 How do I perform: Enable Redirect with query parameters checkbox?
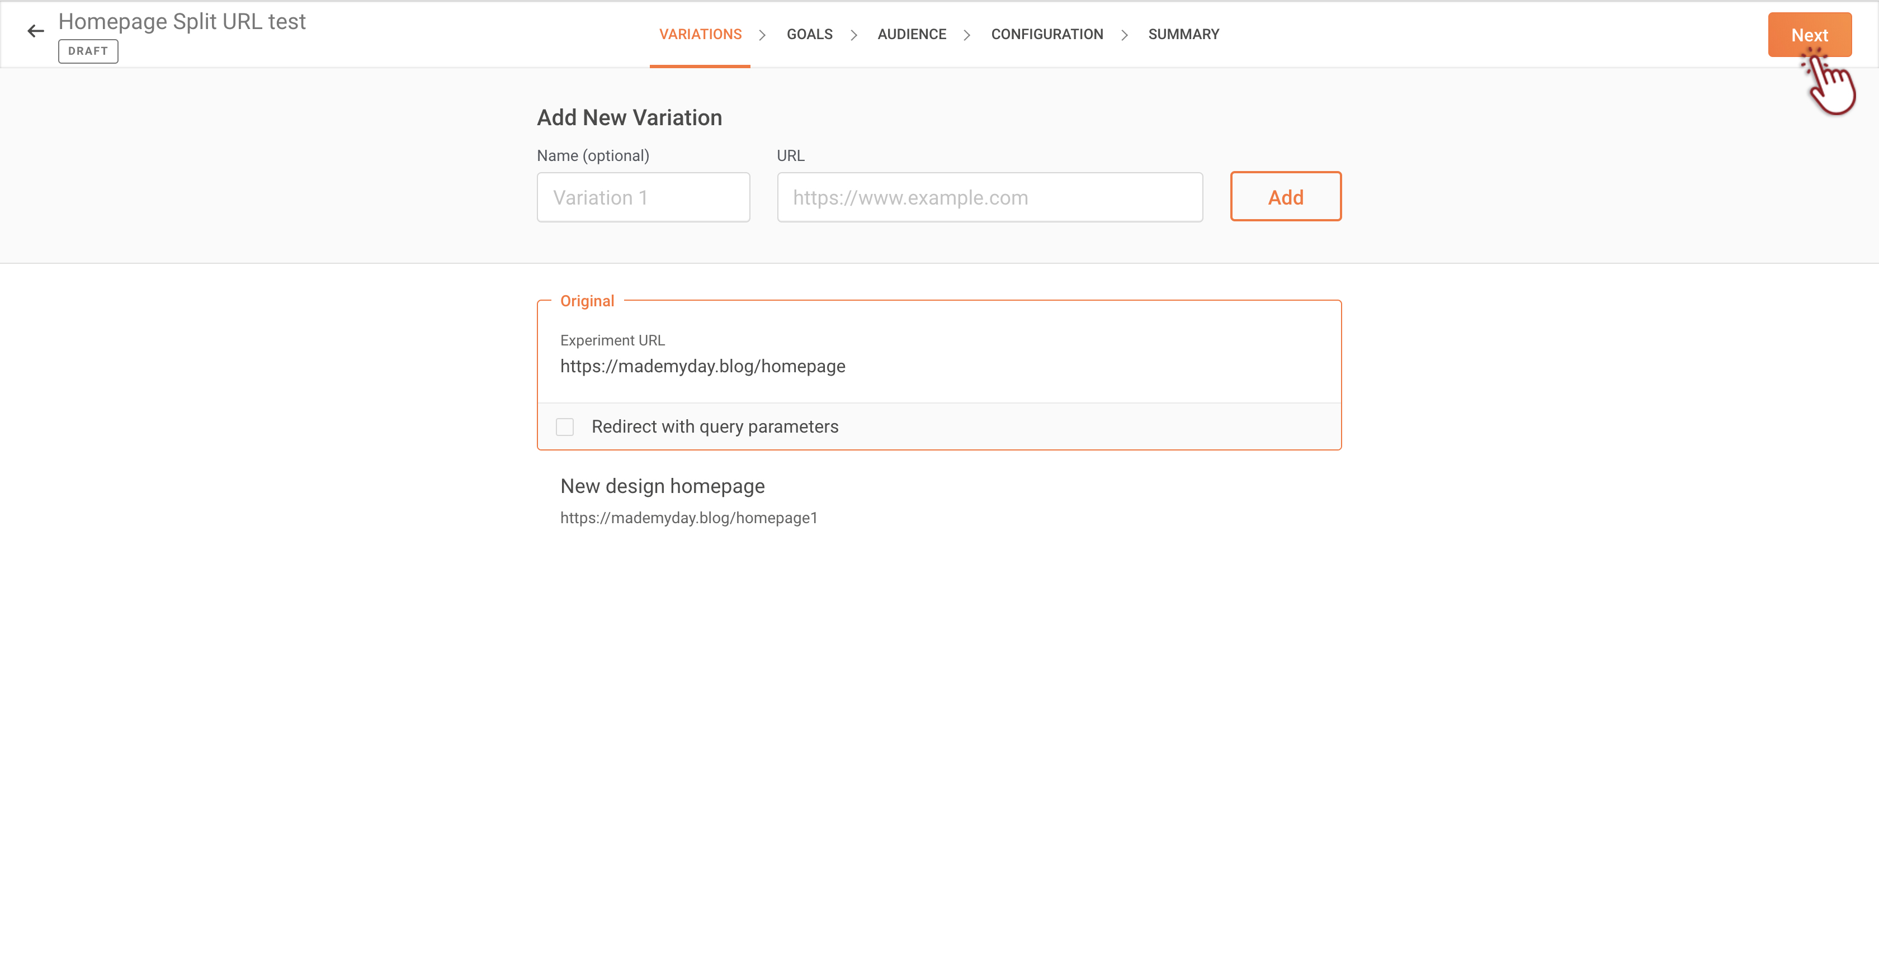pos(565,426)
